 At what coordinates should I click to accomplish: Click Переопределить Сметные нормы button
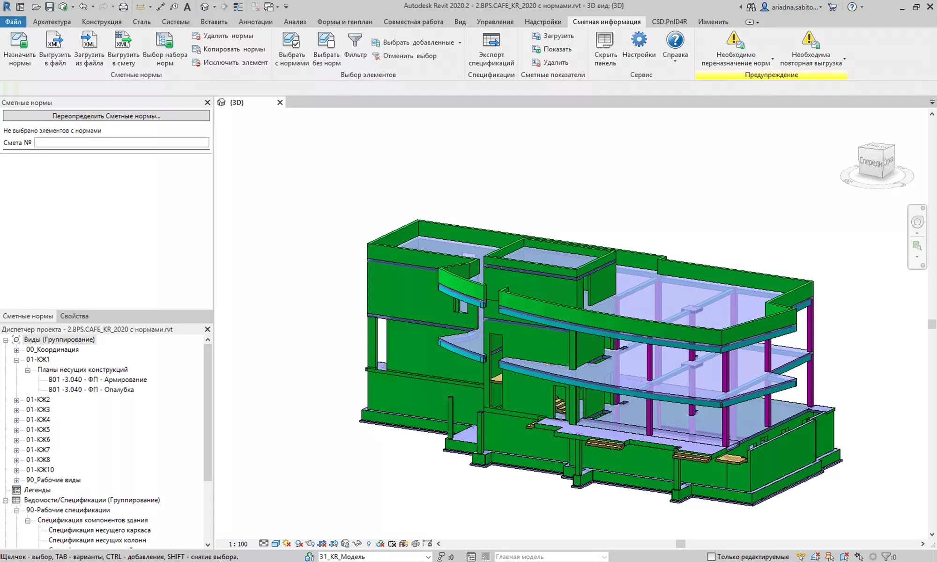106,116
